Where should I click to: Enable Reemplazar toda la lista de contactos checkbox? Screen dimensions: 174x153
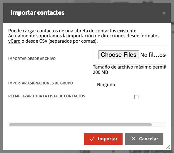point(136,97)
